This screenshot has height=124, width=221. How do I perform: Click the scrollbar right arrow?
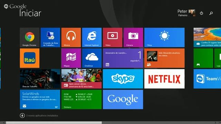(x=215, y=123)
